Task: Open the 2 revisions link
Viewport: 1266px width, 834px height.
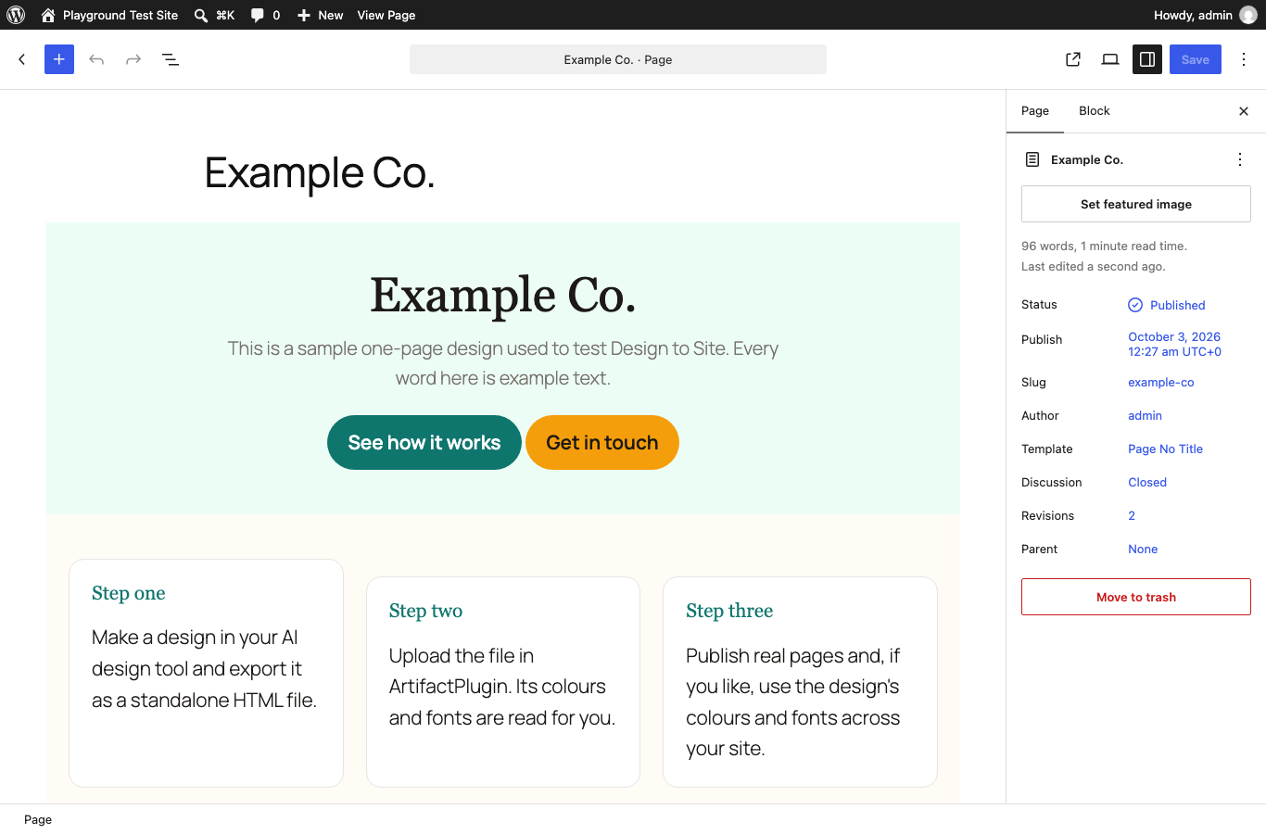Action: click(1132, 515)
